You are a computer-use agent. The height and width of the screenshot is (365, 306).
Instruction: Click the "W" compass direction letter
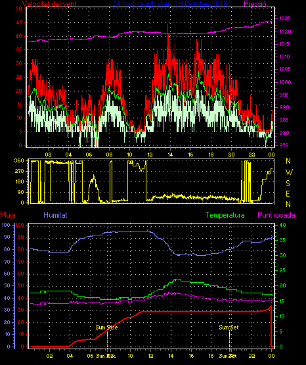pos(289,172)
